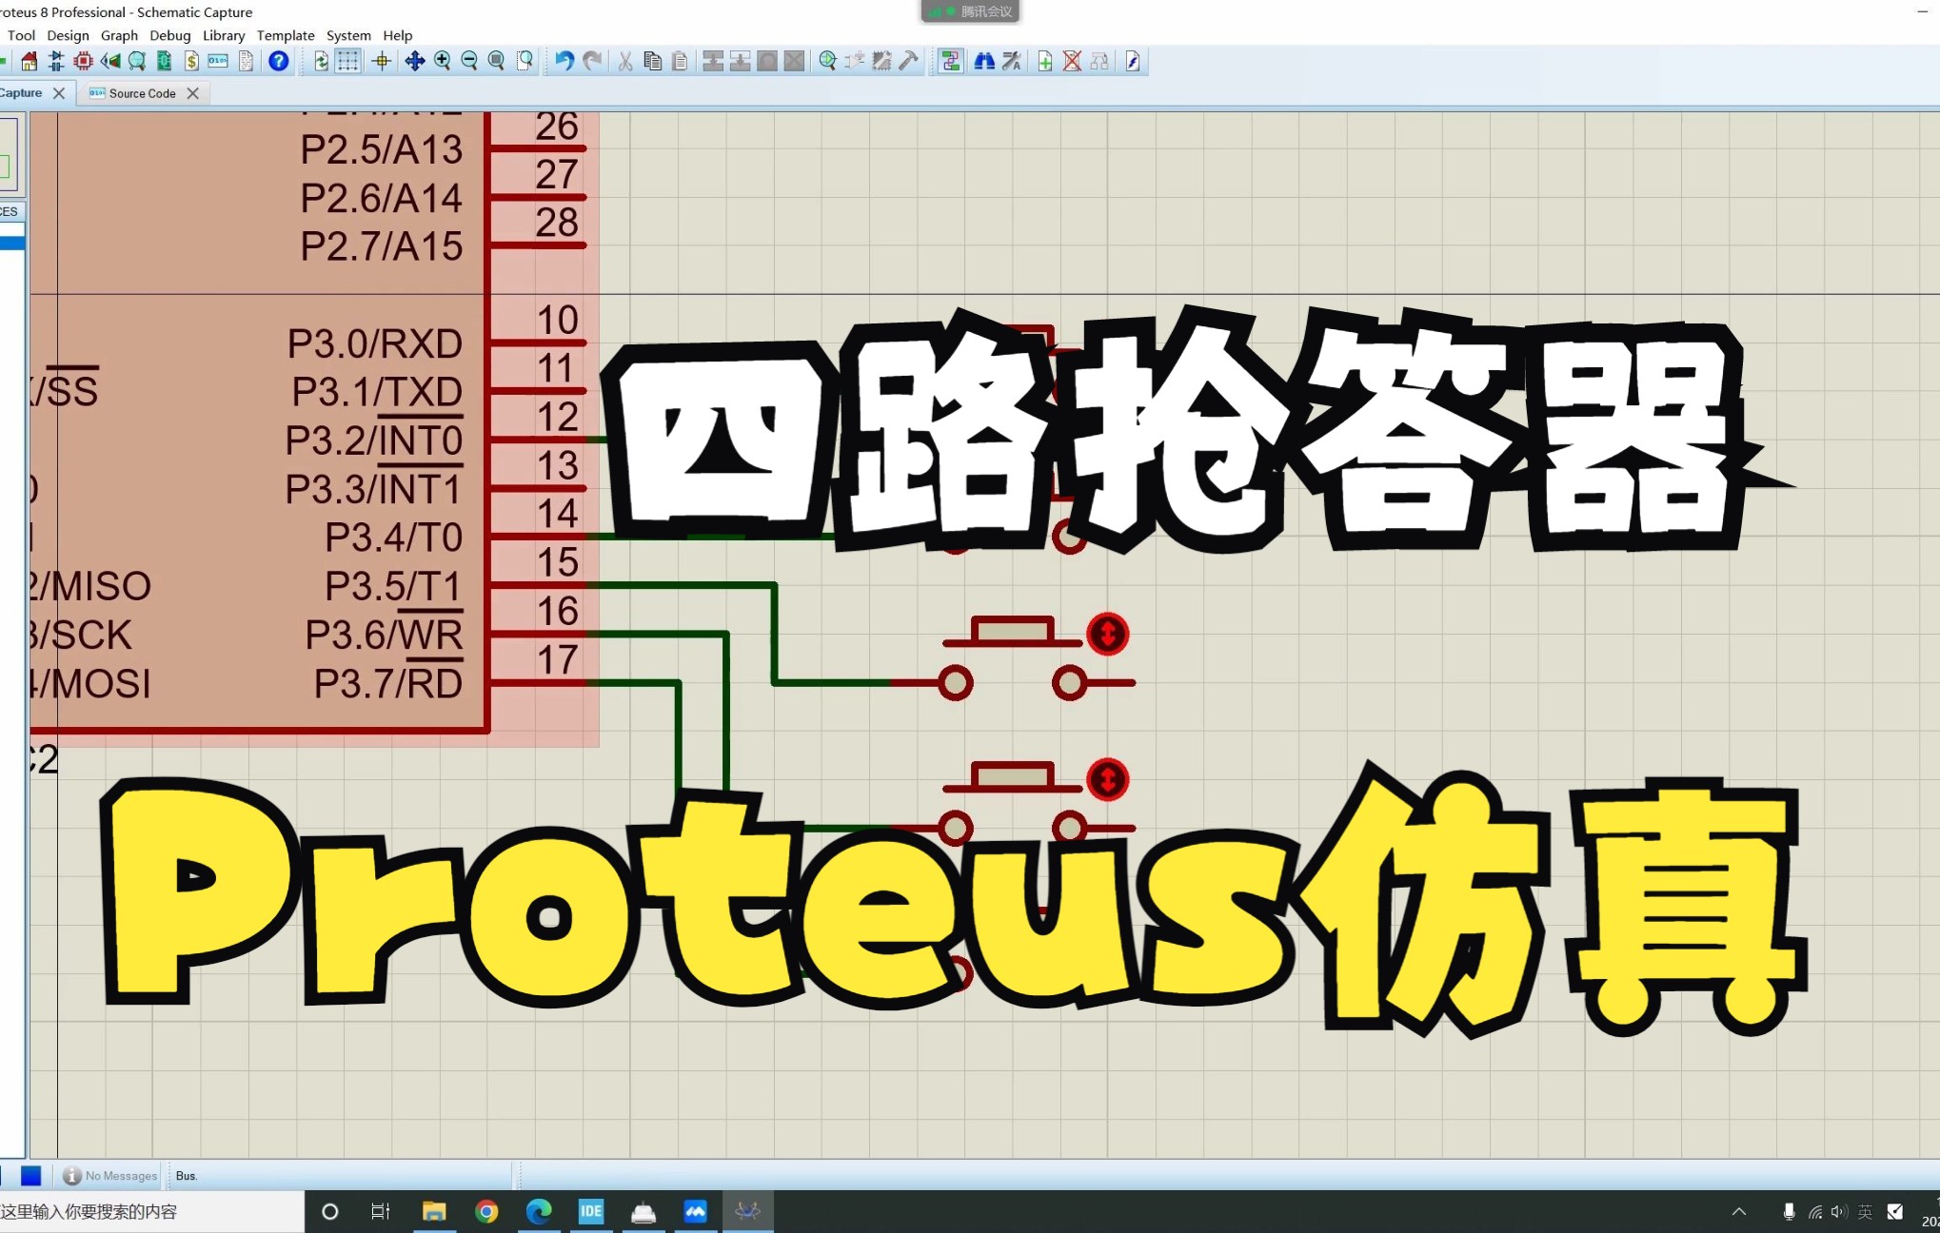Toggle the grid display icon
The image size is (1940, 1233).
coord(348,62)
